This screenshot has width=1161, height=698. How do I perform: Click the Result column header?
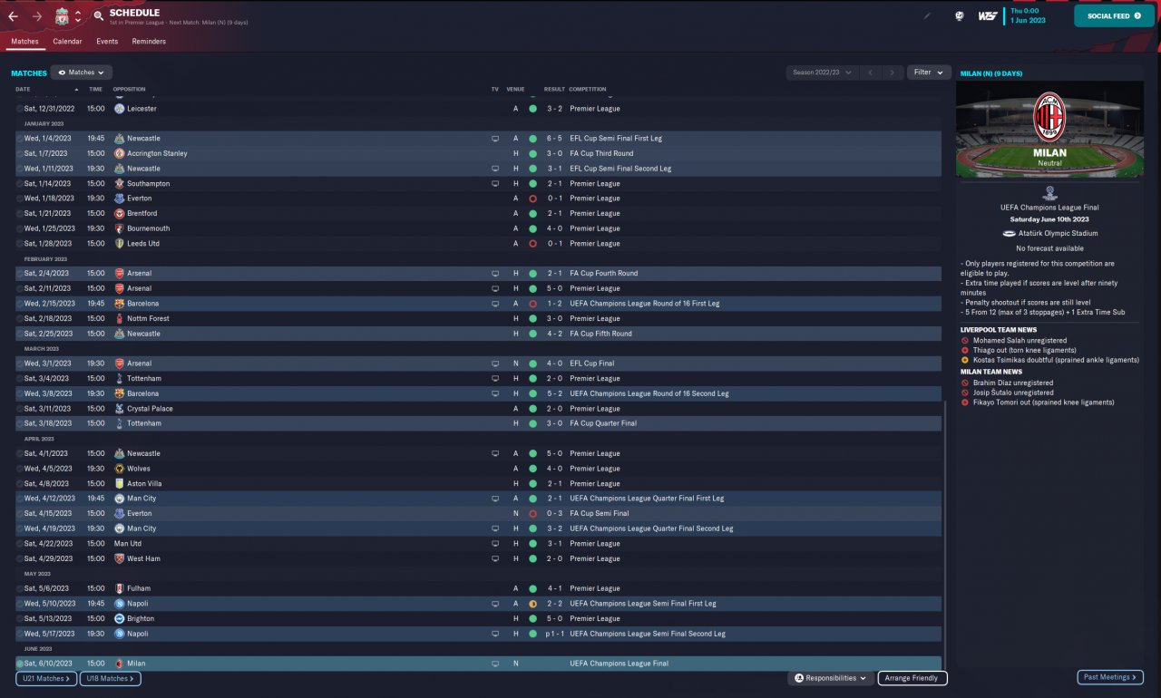(554, 90)
